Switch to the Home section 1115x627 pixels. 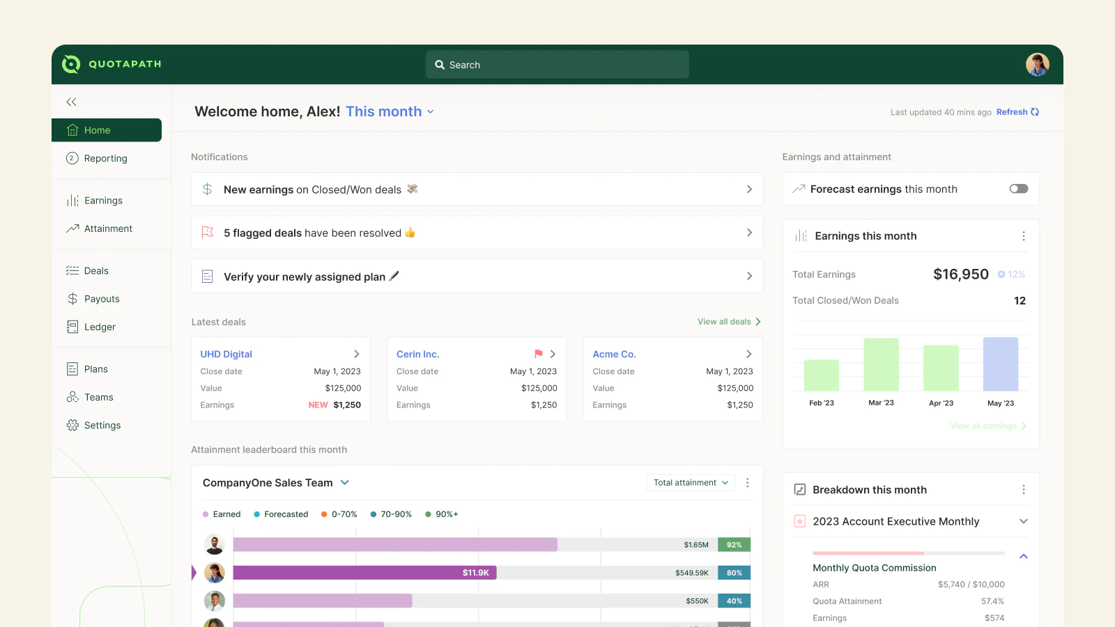point(97,130)
